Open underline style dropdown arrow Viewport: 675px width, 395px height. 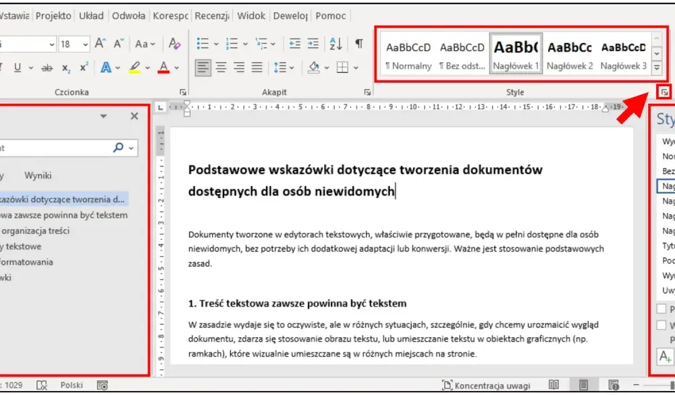30,68
